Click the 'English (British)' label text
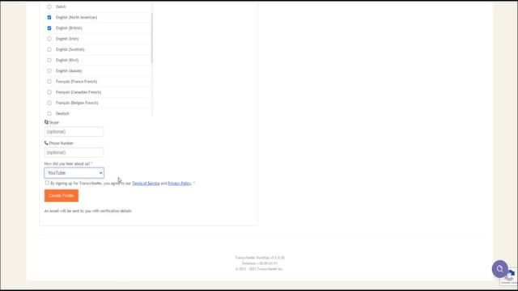The height and width of the screenshot is (291, 518). [69, 28]
